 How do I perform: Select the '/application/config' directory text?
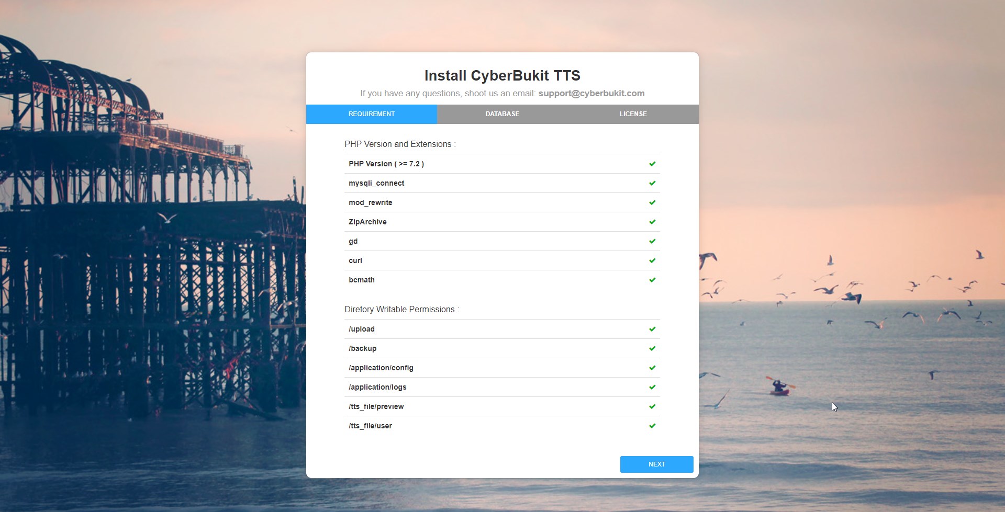[381, 368]
